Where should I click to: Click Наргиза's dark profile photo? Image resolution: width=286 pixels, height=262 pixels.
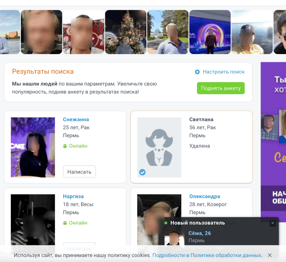coord(33,220)
